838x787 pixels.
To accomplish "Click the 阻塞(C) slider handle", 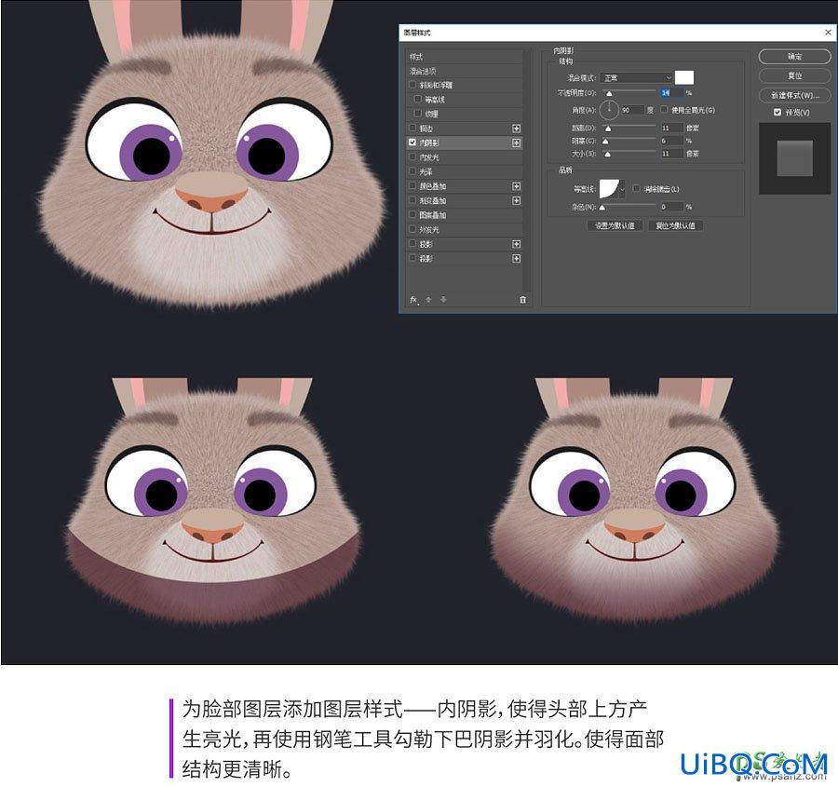I will click(x=605, y=142).
